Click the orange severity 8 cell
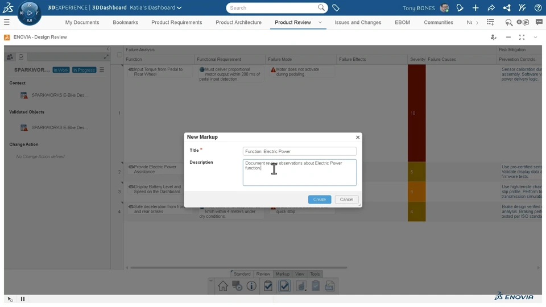Image resolution: width=546 pixels, height=307 pixels. pos(416,192)
